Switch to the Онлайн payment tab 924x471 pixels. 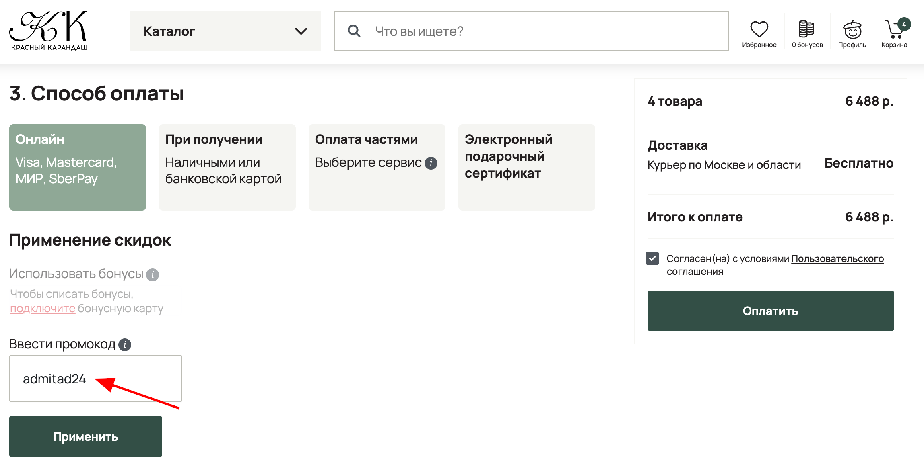tap(77, 166)
